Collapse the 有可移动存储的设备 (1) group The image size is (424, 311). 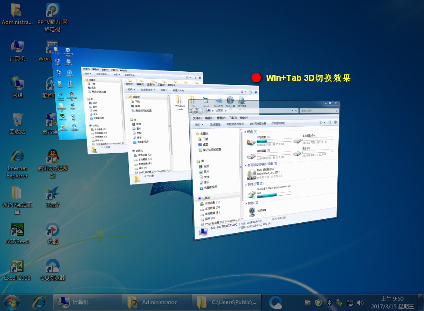coord(246,165)
